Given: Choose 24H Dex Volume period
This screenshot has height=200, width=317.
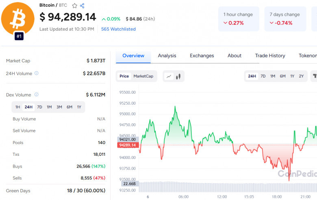Looking at the screenshot, I should tap(28, 107).
